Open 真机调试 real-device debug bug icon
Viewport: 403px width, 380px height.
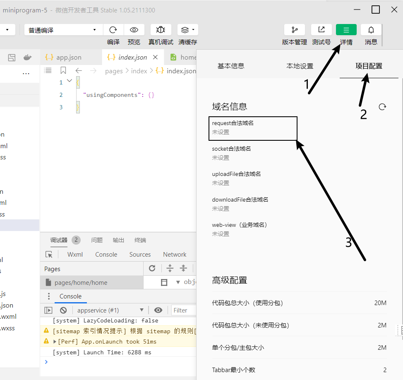tap(161, 30)
